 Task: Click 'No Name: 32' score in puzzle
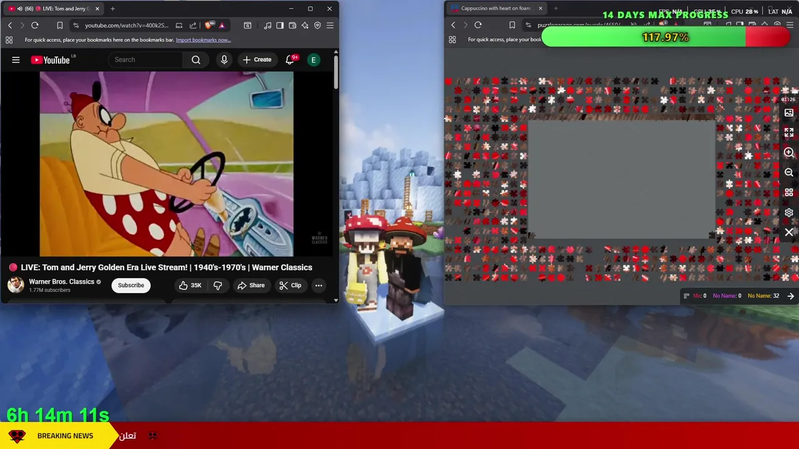[x=763, y=296]
